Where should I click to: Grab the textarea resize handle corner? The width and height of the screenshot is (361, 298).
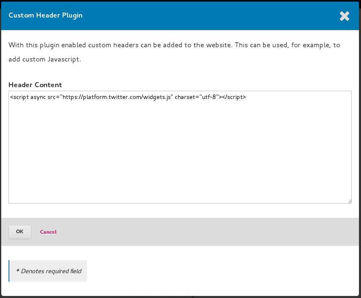[349, 201]
